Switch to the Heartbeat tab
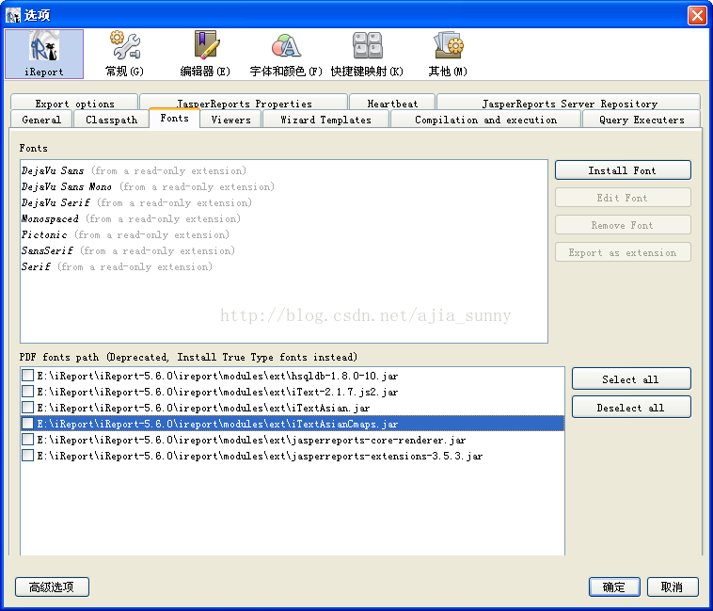 tap(392, 104)
